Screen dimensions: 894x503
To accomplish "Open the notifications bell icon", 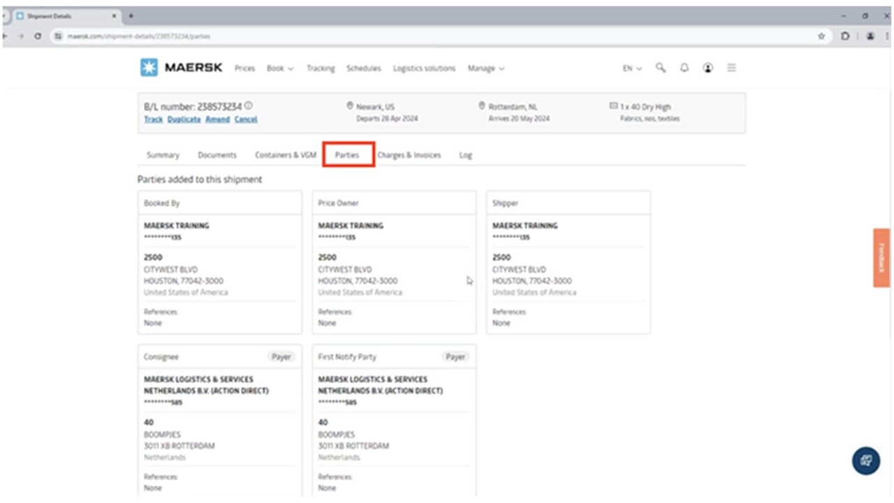I will (x=684, y=68).
